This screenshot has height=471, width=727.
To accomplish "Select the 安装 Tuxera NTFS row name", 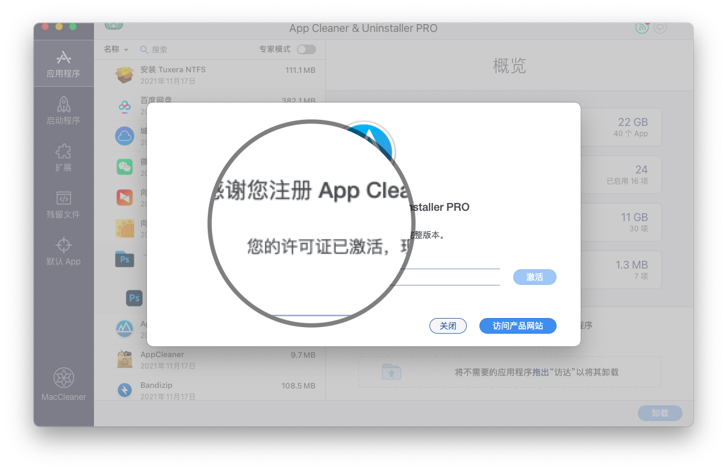I will [173, 70].
